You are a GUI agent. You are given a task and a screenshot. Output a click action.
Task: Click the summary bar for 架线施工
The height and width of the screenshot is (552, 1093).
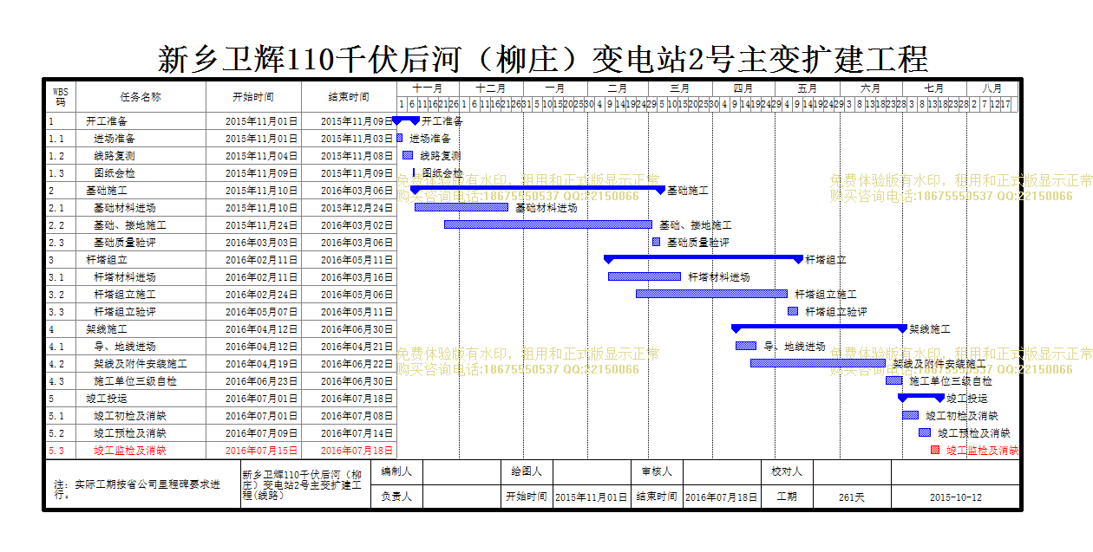[819, 327]
